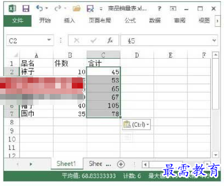The image size is (224, 186).
Task: Click cell containing 袜子
Action: [x=36, y=72]
